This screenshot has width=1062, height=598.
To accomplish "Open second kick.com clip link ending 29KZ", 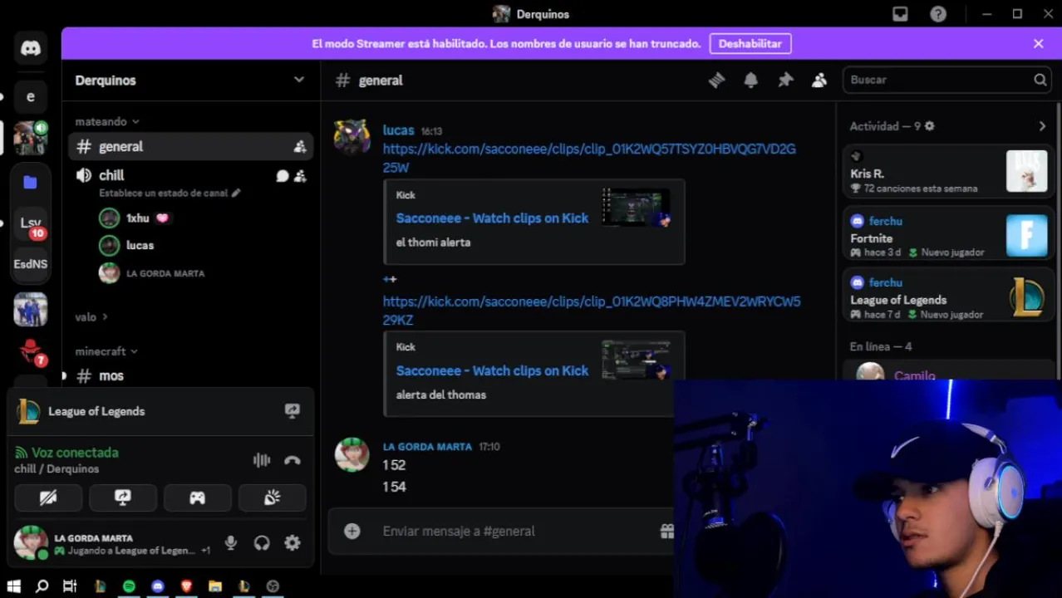I will point(592,311).
